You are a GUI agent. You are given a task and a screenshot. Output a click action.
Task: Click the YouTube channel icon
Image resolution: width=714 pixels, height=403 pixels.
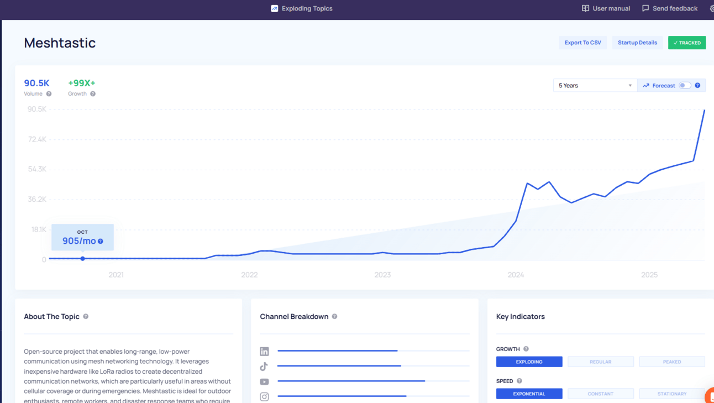(264, 381)
